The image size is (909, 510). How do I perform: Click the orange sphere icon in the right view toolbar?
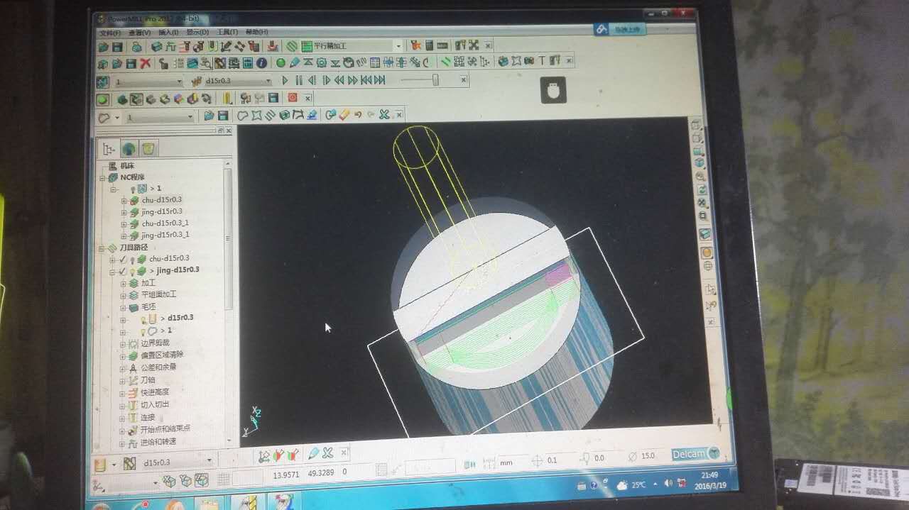(x=707, y=252)
